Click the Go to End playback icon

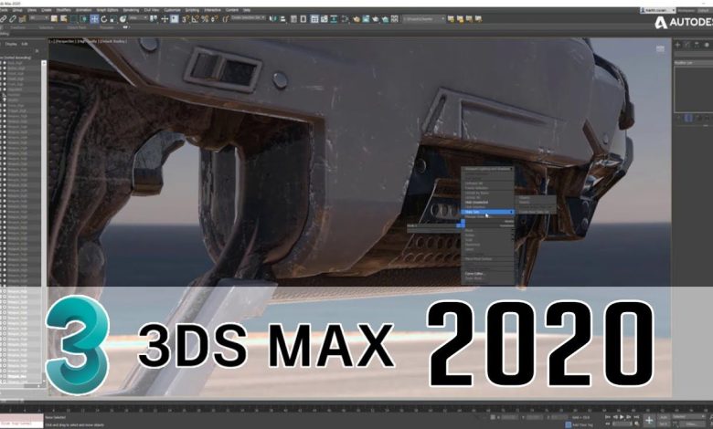tap(637, 416)
